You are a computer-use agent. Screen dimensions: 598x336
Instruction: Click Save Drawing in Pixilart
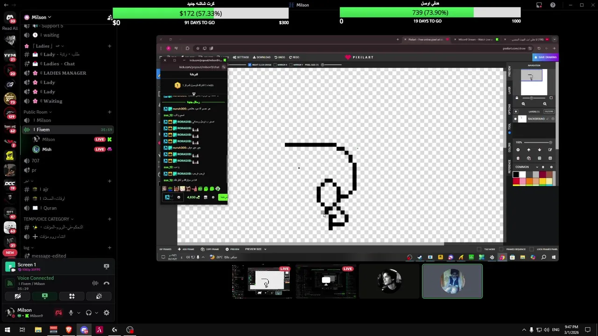[545, 57]
